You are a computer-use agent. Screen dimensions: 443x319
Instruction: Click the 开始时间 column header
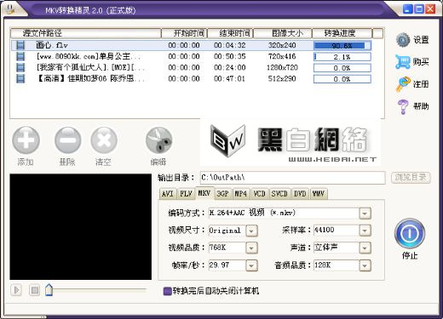pos(185,33)
